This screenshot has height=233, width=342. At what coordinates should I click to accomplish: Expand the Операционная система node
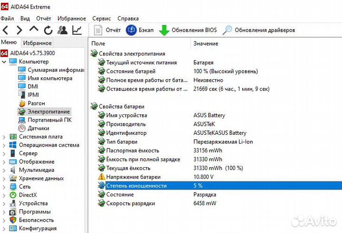(x=4, y=145)
